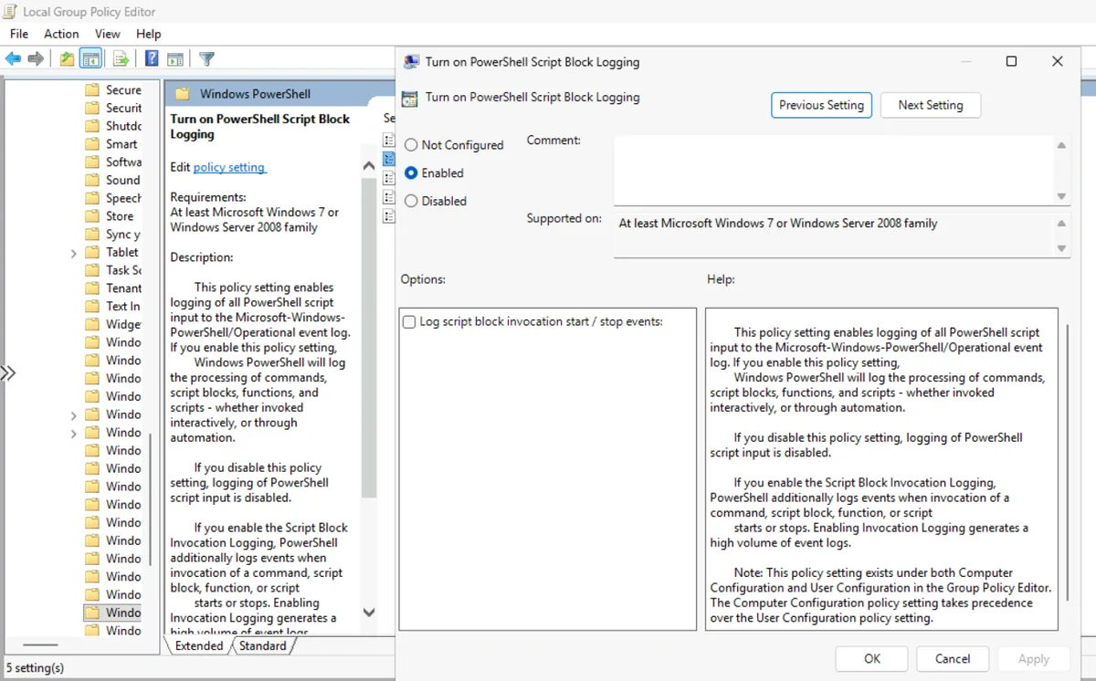Click the Back arrow in the toolbar
Screen dimensions: 1096x681
click(13, 59)
